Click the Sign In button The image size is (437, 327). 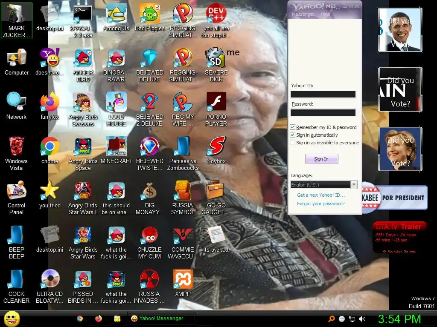point(321,159)
